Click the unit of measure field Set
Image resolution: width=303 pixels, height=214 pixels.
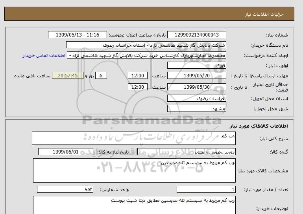[x=65, y=189]
